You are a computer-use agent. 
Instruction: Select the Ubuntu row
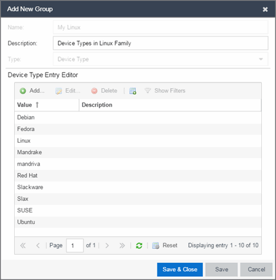[x=138, y=222]
